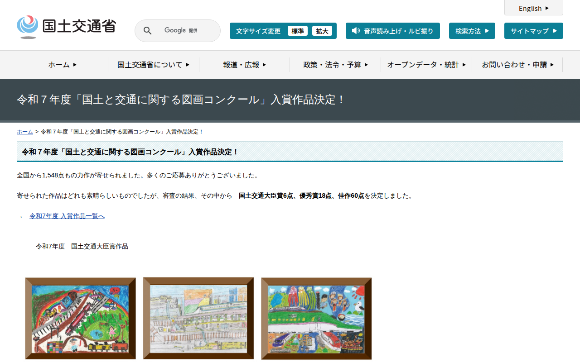Click the ホーム breadcrumb link

(25, 132)
